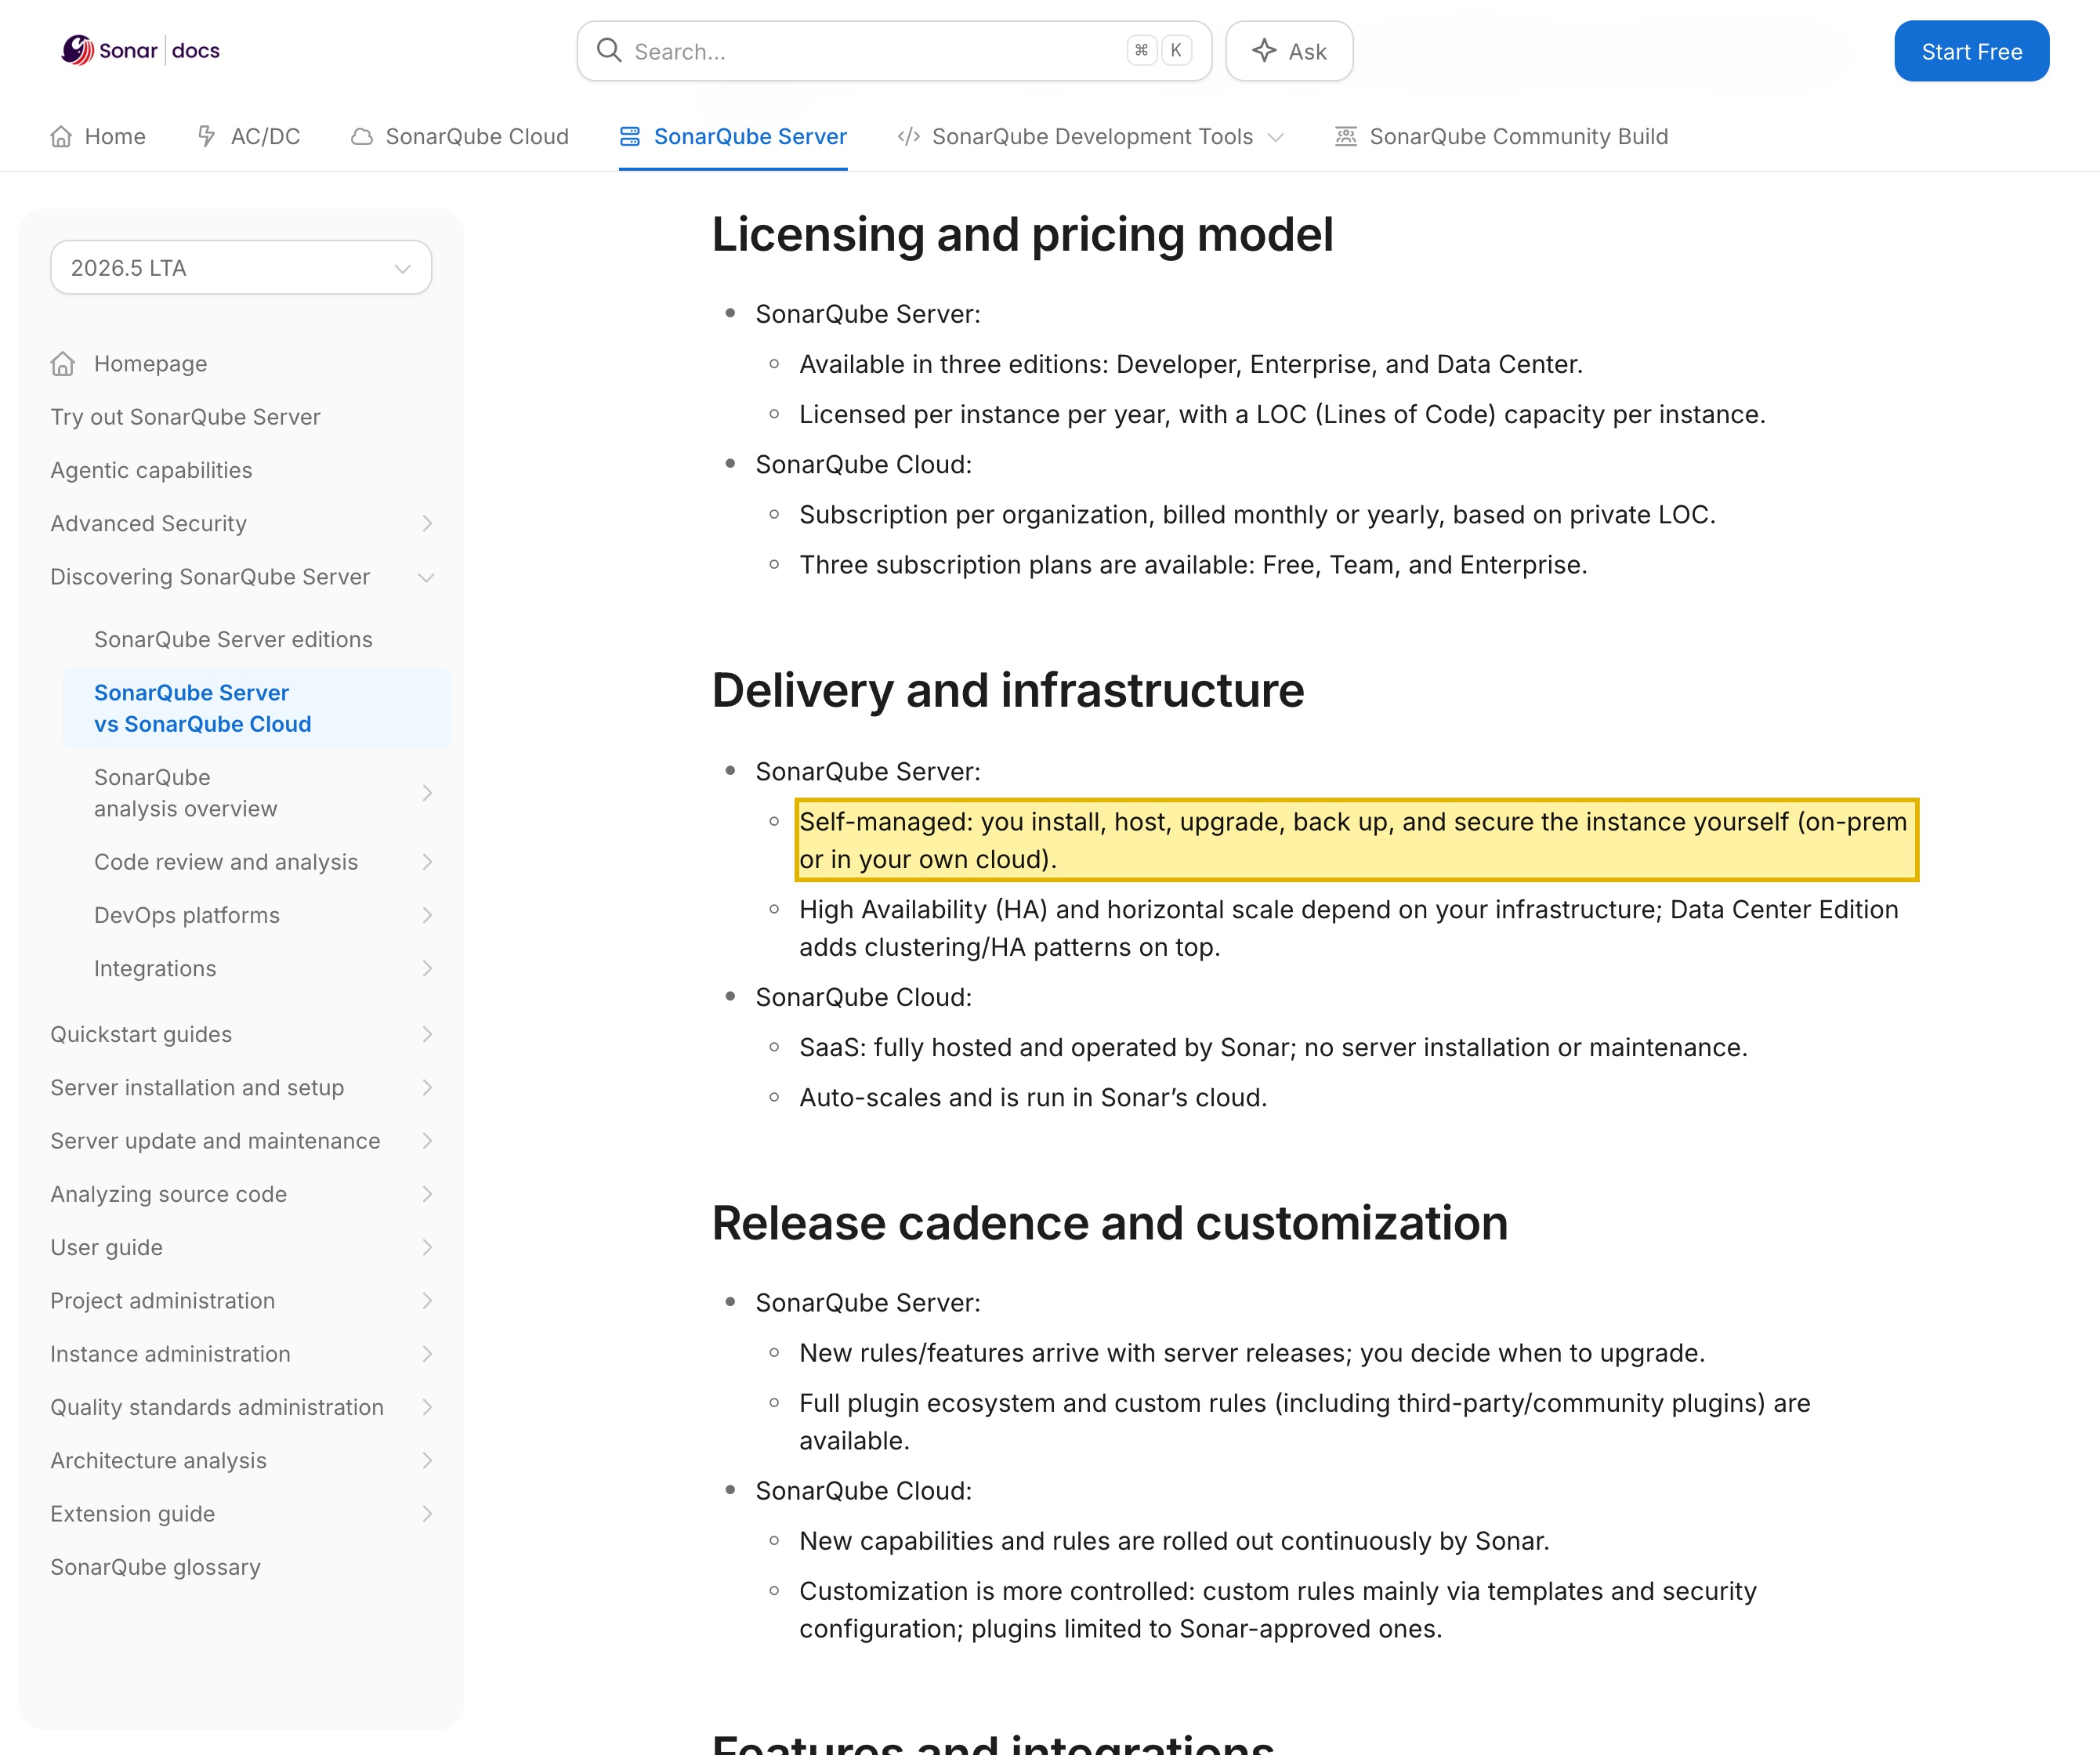Screen dimensions: 2100x1755
Task: Open SonarQube Community Build tab
Action: click(x=1501, y=136)
